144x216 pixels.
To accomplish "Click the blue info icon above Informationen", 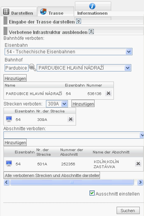I will point(92,6).
